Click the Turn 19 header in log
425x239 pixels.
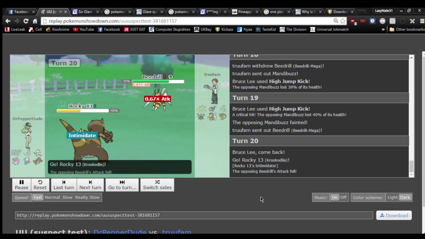click(x=319, y=98)
